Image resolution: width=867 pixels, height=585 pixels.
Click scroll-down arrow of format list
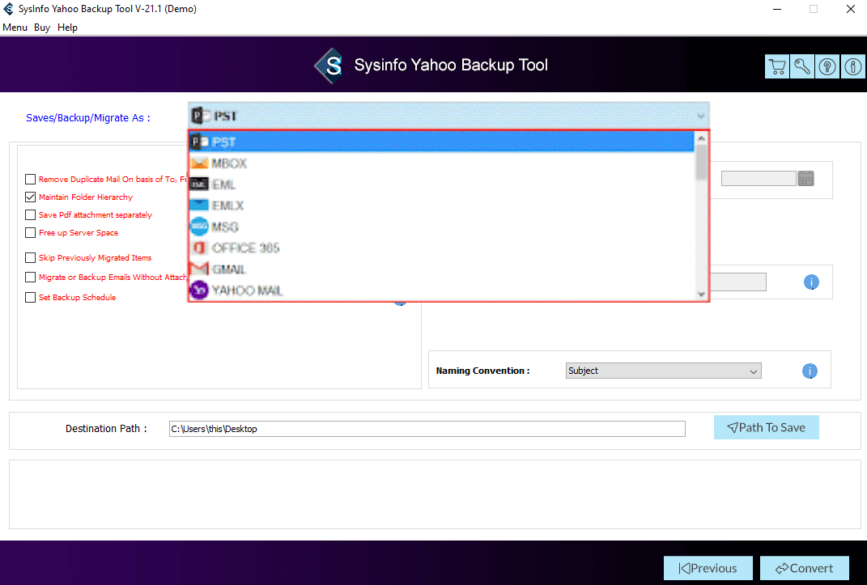701,295
